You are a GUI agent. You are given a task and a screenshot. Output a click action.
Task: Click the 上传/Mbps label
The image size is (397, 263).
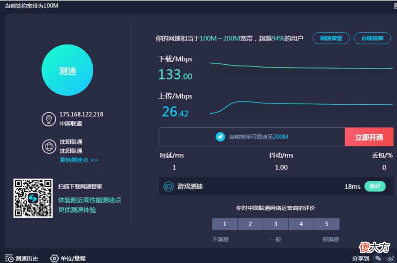(x=175, y=96)
